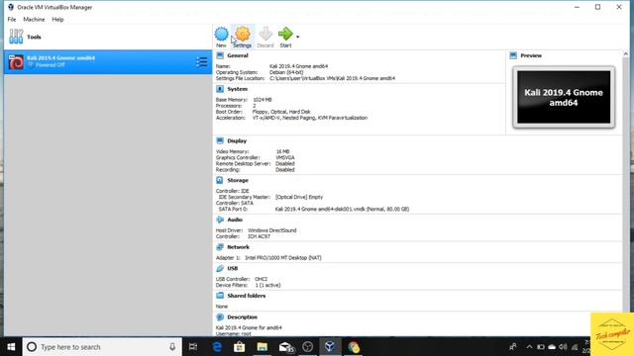Open Chrome from the taskbar
This screenshot has width=634, height=356.
(354, 347)
